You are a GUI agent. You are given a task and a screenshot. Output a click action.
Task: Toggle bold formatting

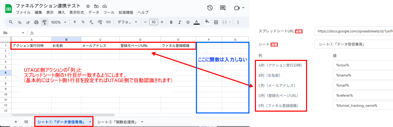click(171, 22)
